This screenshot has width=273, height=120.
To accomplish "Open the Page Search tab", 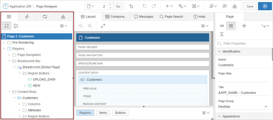I will point(171,17).
